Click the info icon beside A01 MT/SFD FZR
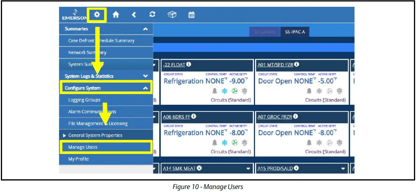The height and width of the screenshot is (192, 416). tap(297, 64)
